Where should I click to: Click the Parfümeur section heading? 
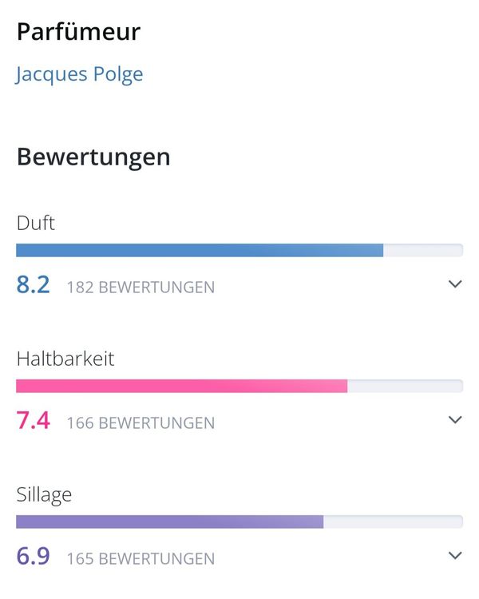[x=78, y=32]
